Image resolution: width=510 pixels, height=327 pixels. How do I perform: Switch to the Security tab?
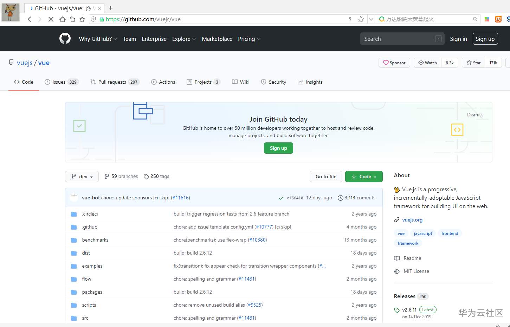273,82
